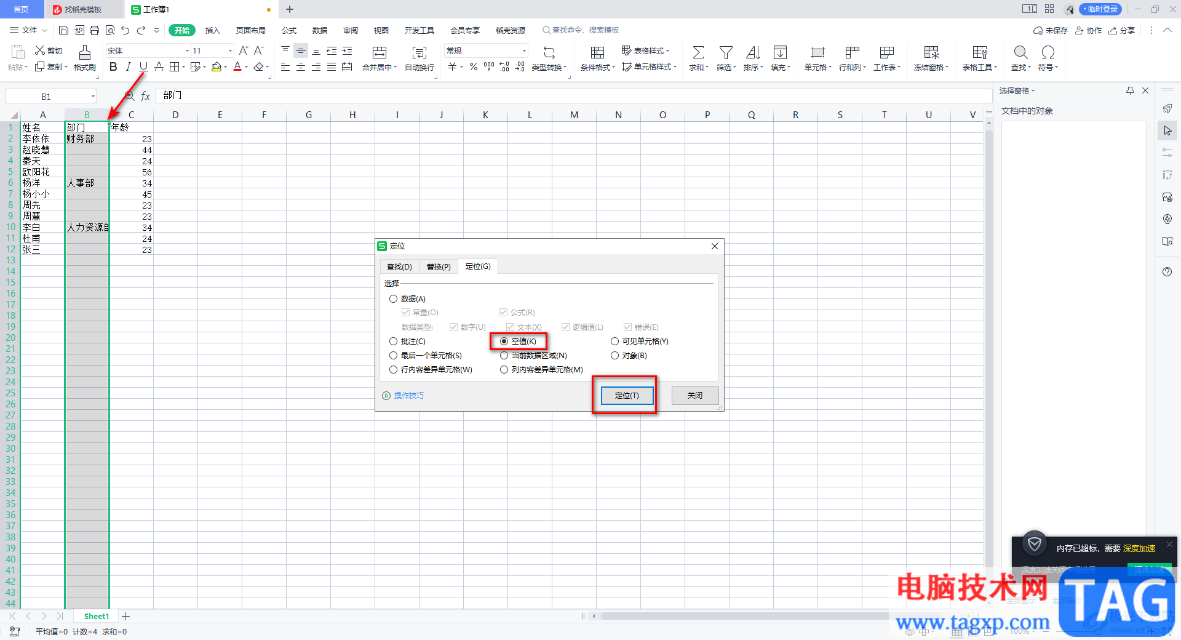This screenshot has width=1181, height=640.
Task: Click Merge and Center (合并居中) icon
Action: click(380, 52)
